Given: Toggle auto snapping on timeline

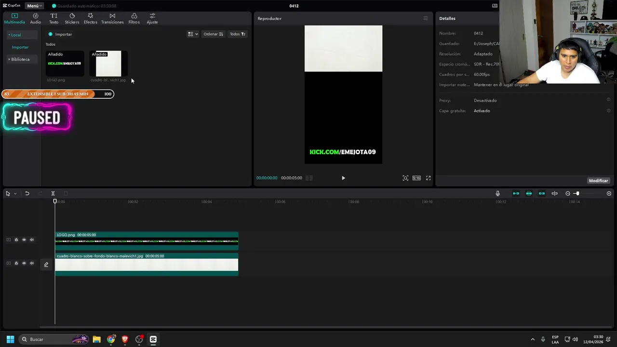Looking at the screenshot, I should (529, 193).
